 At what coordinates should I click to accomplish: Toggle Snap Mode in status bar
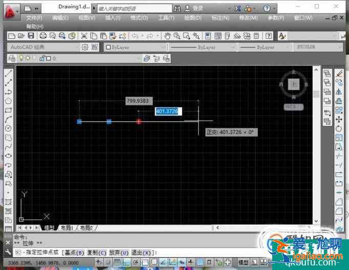pyautogui.click(x=108, y=262)
